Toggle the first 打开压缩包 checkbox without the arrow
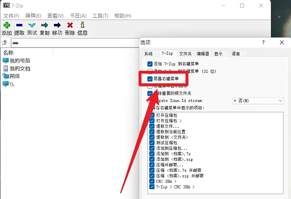Viewport: 291px width, 199px height. [x=152, y=115]
